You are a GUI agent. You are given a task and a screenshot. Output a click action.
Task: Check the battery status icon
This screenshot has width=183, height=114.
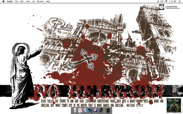click(162, 1)
